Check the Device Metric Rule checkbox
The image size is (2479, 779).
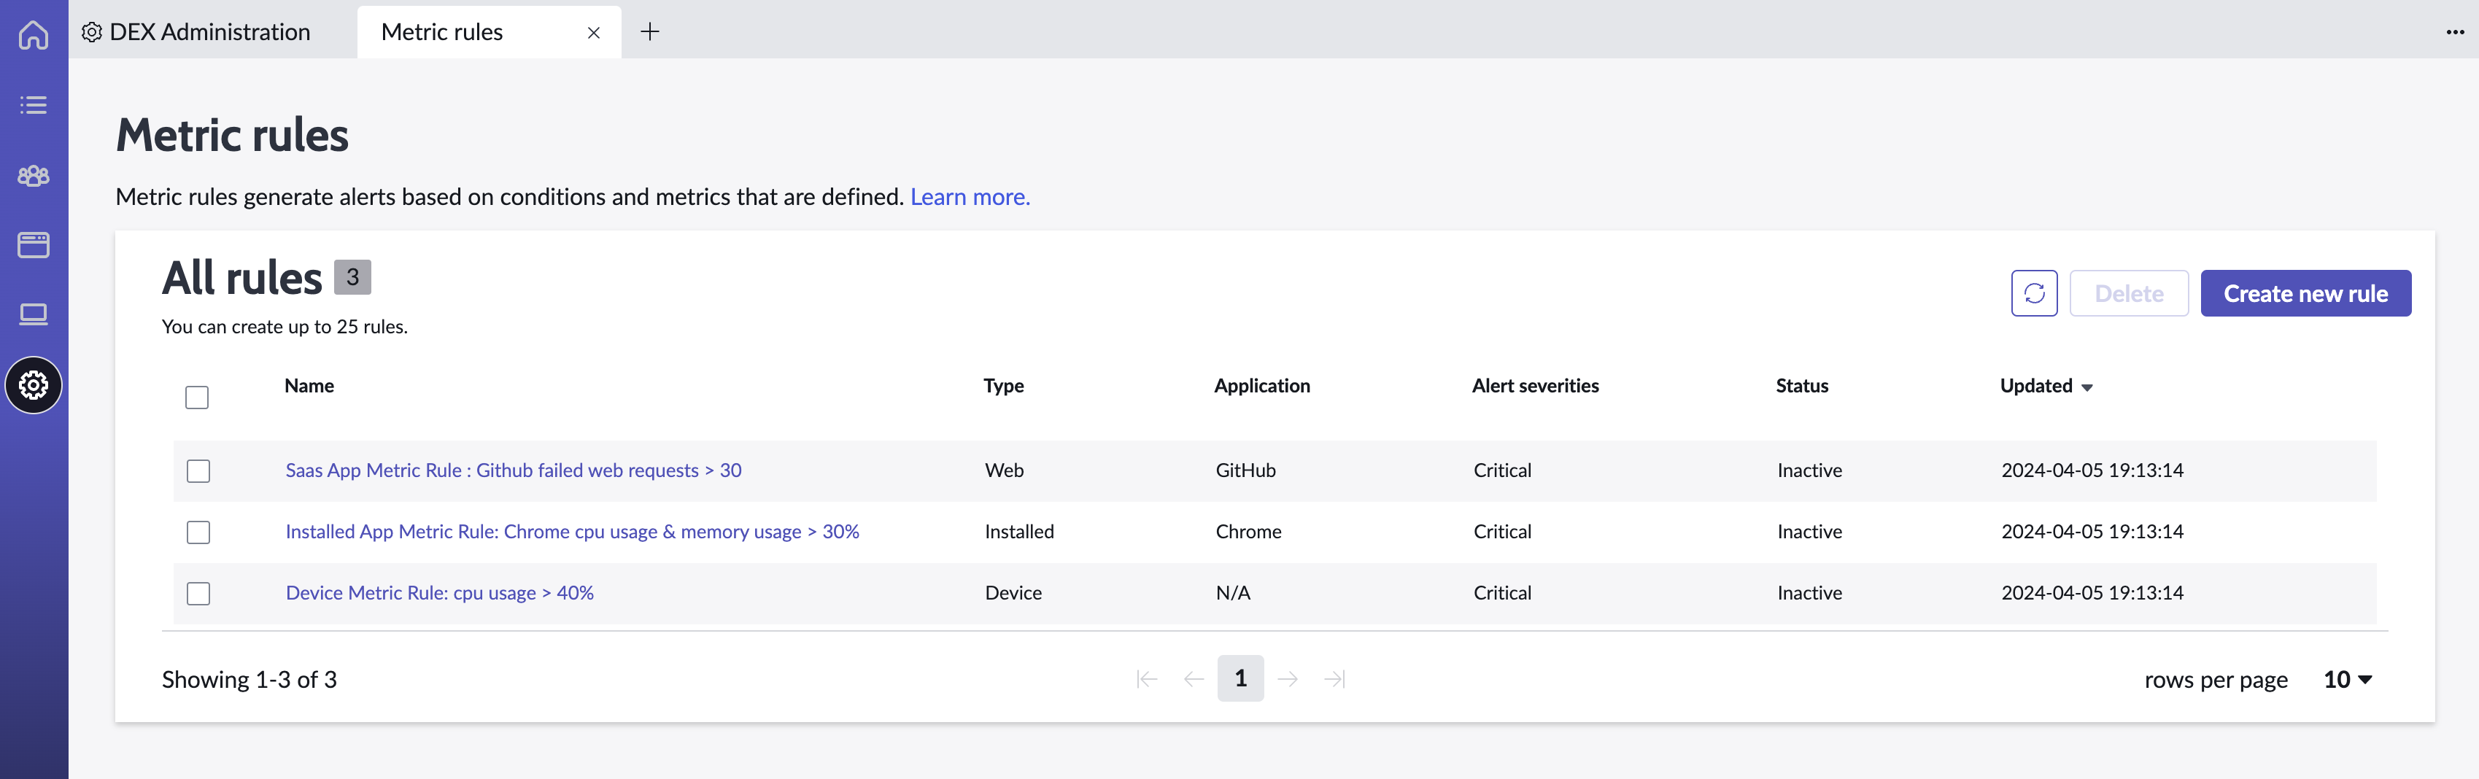198,594
